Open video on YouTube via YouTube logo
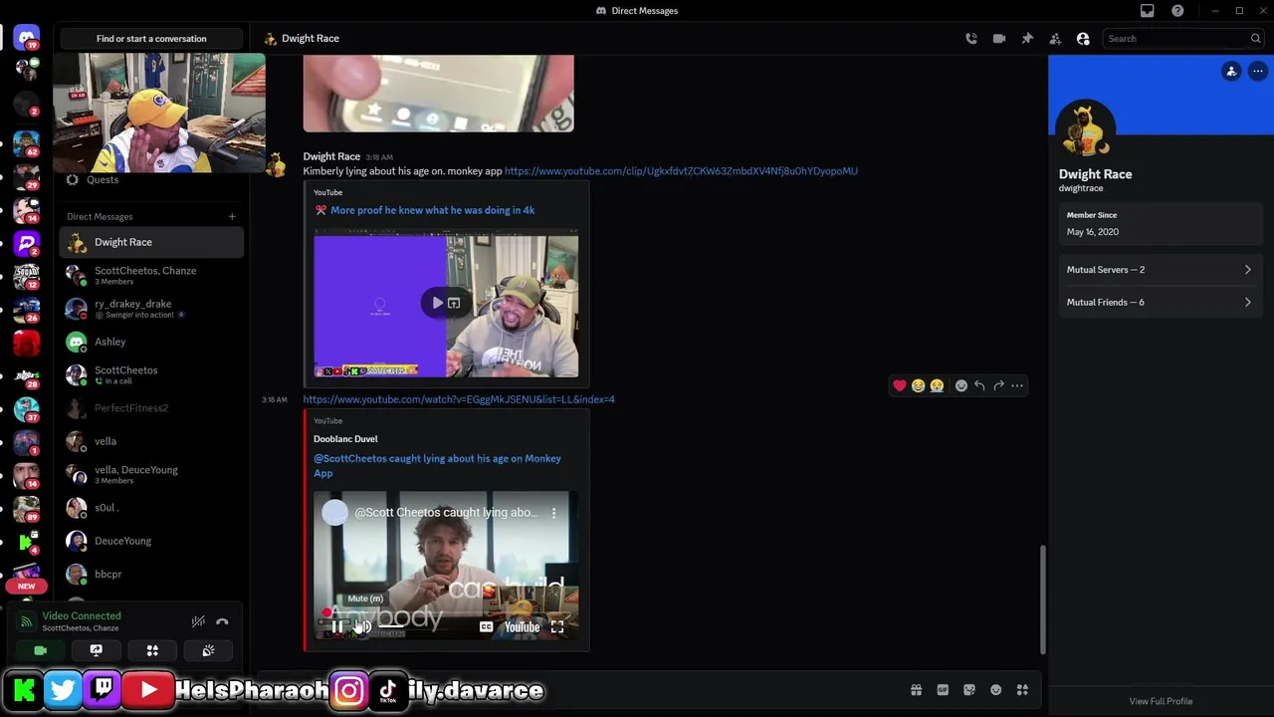 click(522, 627)
